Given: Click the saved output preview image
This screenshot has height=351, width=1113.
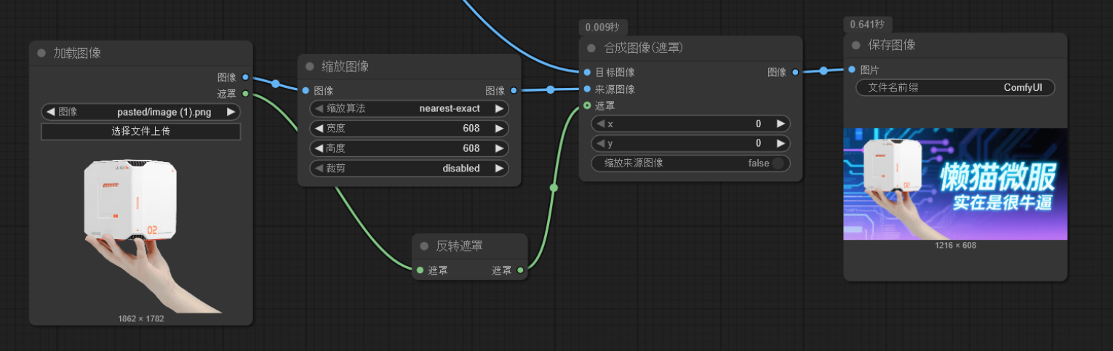Looking at the screenshot, I should pyautogui.click(x=955, y=184).
